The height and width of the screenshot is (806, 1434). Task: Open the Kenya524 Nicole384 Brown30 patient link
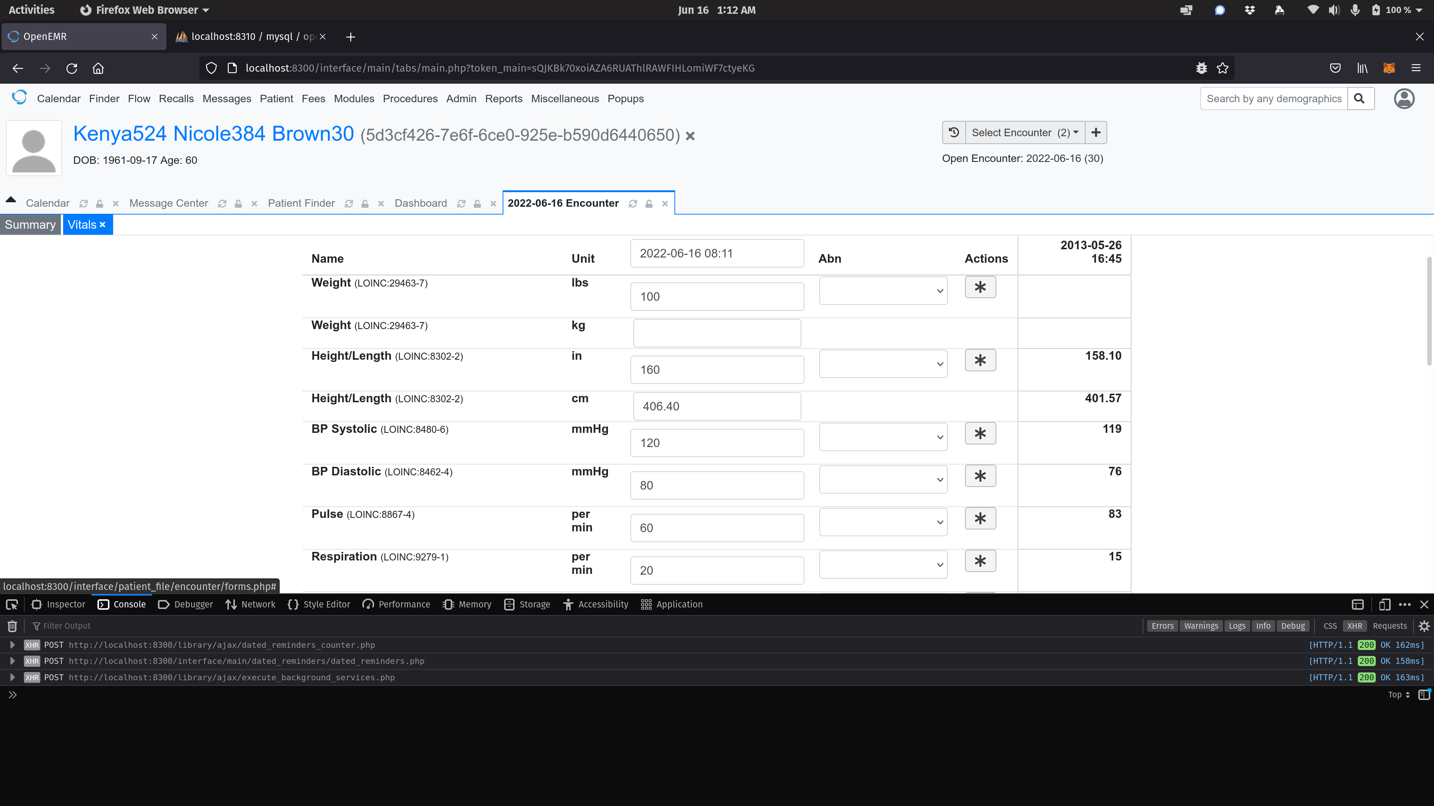(x=213, y=134)
